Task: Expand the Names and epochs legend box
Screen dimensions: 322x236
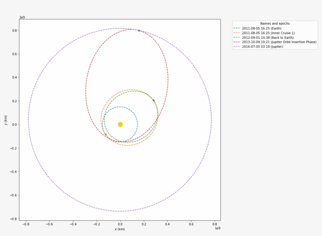Action: click(x=275, y=23)
